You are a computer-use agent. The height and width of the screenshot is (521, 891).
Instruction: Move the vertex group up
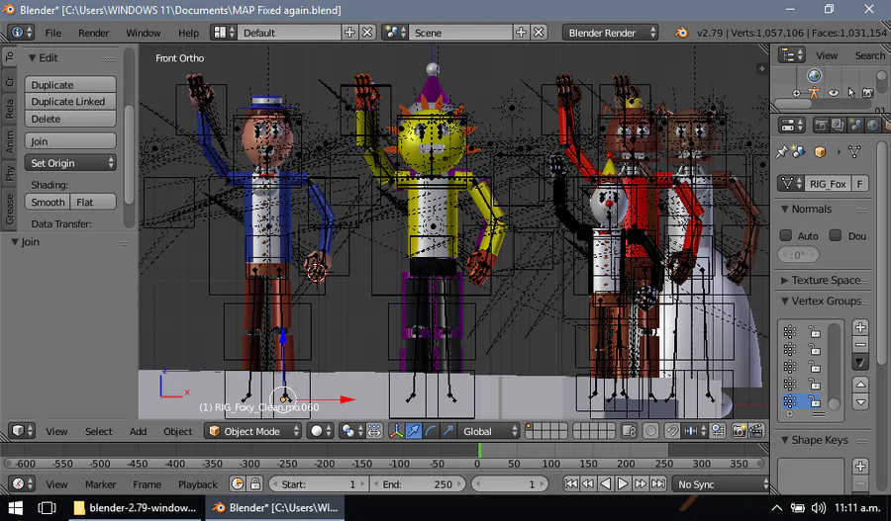click(860, 385)
